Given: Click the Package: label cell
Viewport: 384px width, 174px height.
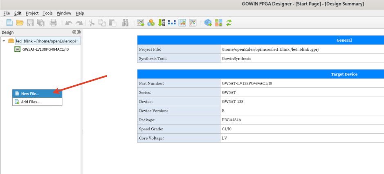Looking at the screenshot, I should 179,120.
